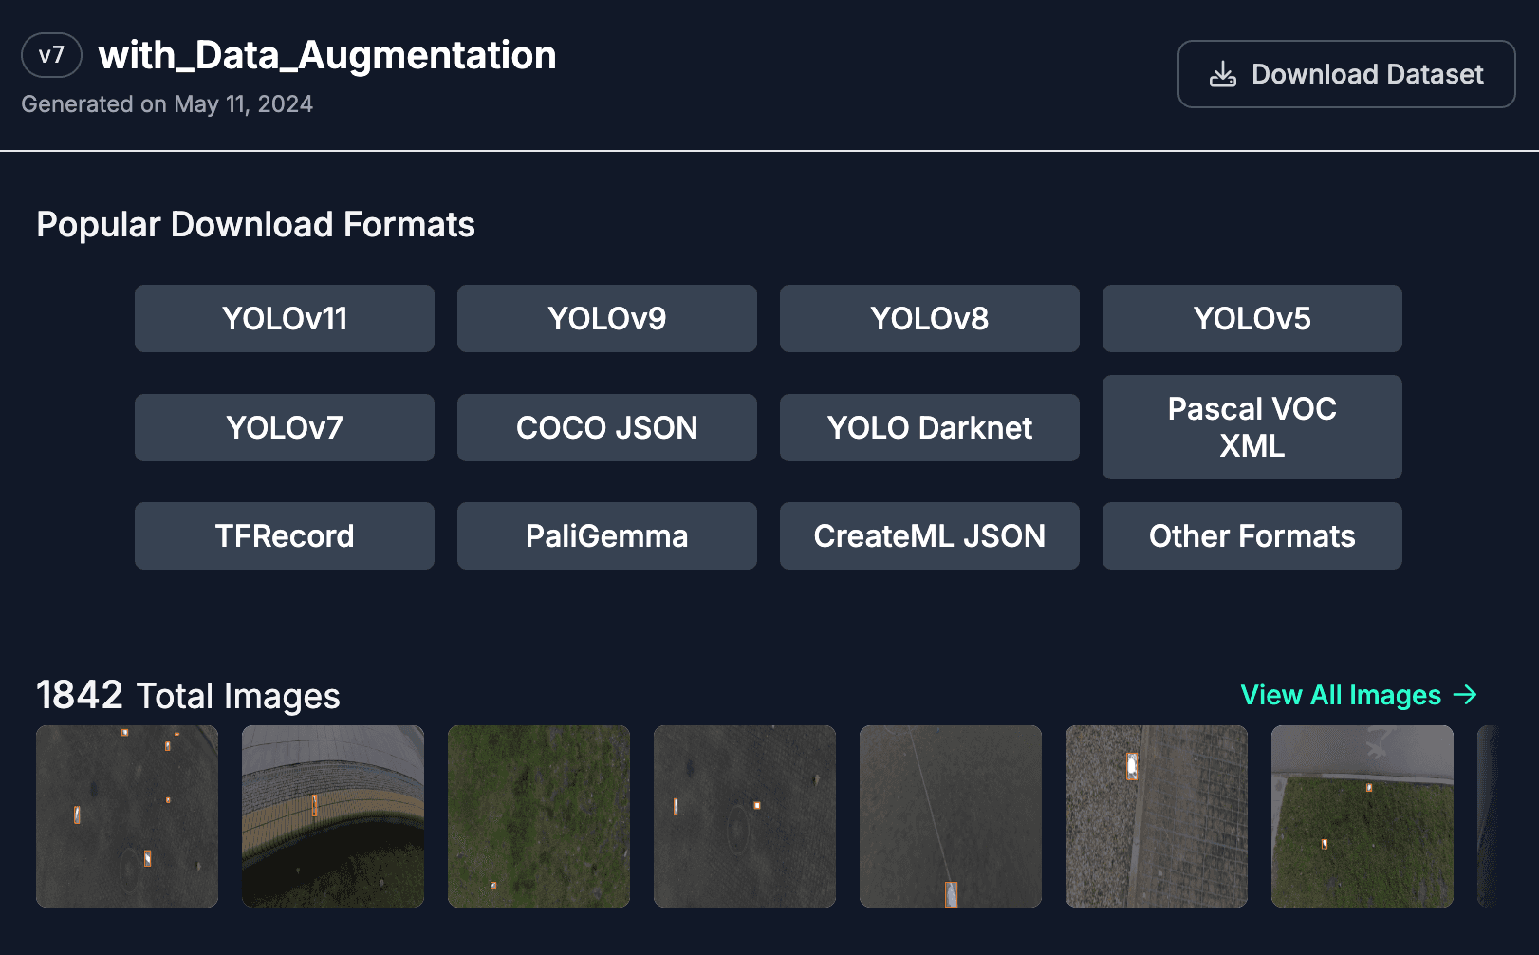Select the YOLOv5 format button
This screenshot has height=955, width=1539.
[1252, 318]
